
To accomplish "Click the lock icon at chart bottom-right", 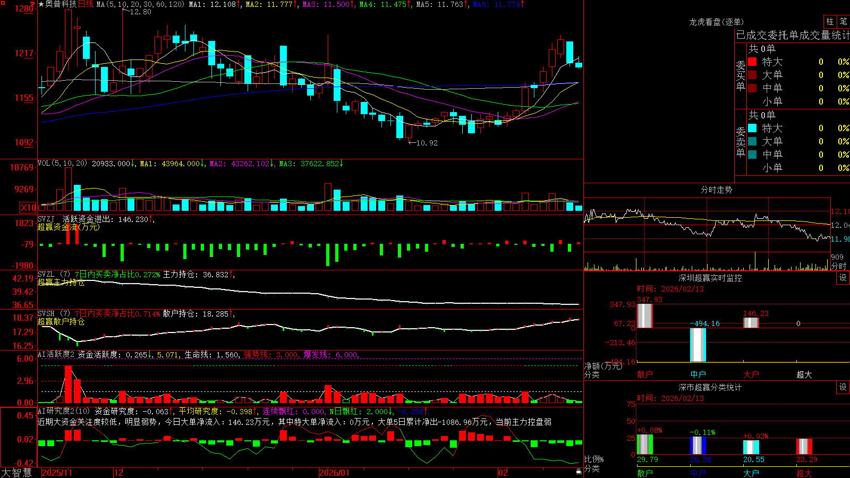I will pos(579,471).
